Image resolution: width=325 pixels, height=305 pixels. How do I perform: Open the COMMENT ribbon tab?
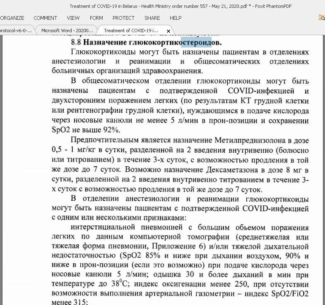coord(45,18)
